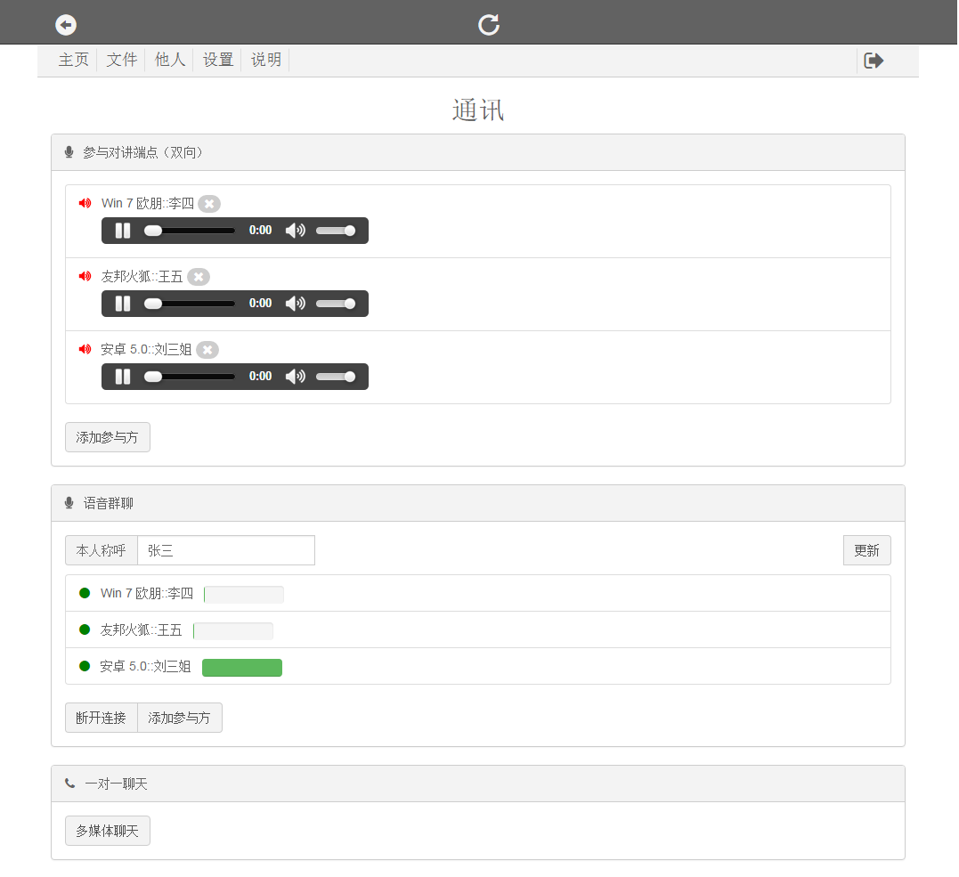959x877 pixels.
Task: Mute the speaker for 友邦火狐::王五 player
Action: pyautogui.click(x=295, y=304)
